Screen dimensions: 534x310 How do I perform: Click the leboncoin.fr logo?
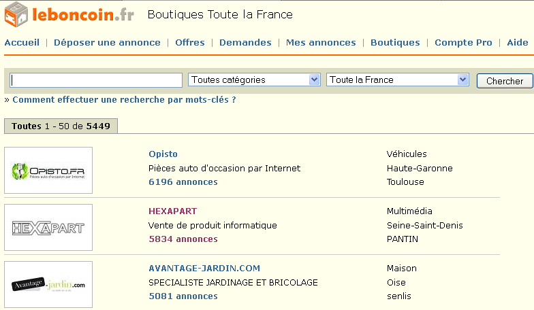(68, 15)
